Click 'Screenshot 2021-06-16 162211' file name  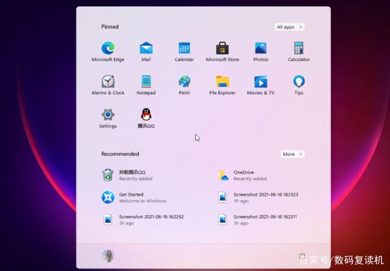[x=265, y=217]
